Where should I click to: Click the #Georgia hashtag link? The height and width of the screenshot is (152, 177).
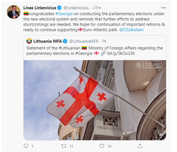tap(64, 14)
